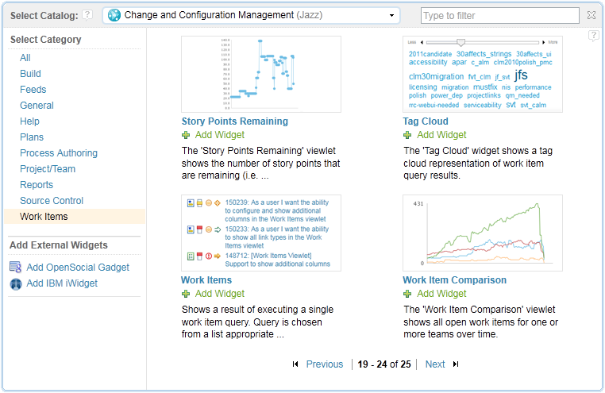The height and width of the screenshot is (393, 605).
Task: Click the help icon beside Select Catalog
Action: tap(87, 15)
